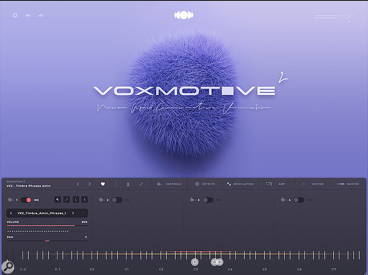Click the C4 keyboard label
The width and height of the screenshot is (368, 275).
click(x=230, y=269)
